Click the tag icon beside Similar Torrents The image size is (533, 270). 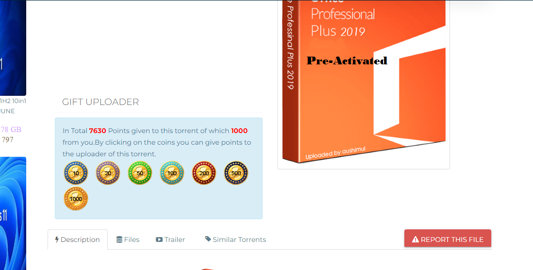[208, 239]
